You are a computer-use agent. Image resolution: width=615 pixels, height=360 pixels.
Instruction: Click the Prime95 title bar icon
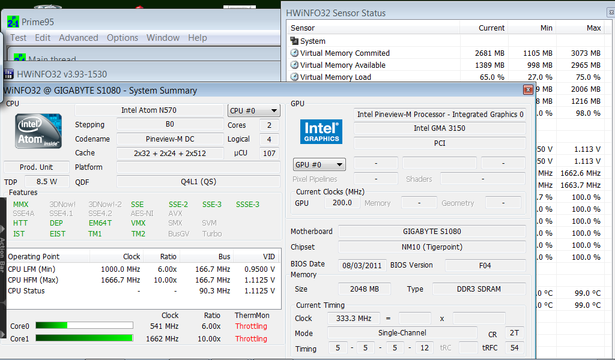[x=13, y=22]
